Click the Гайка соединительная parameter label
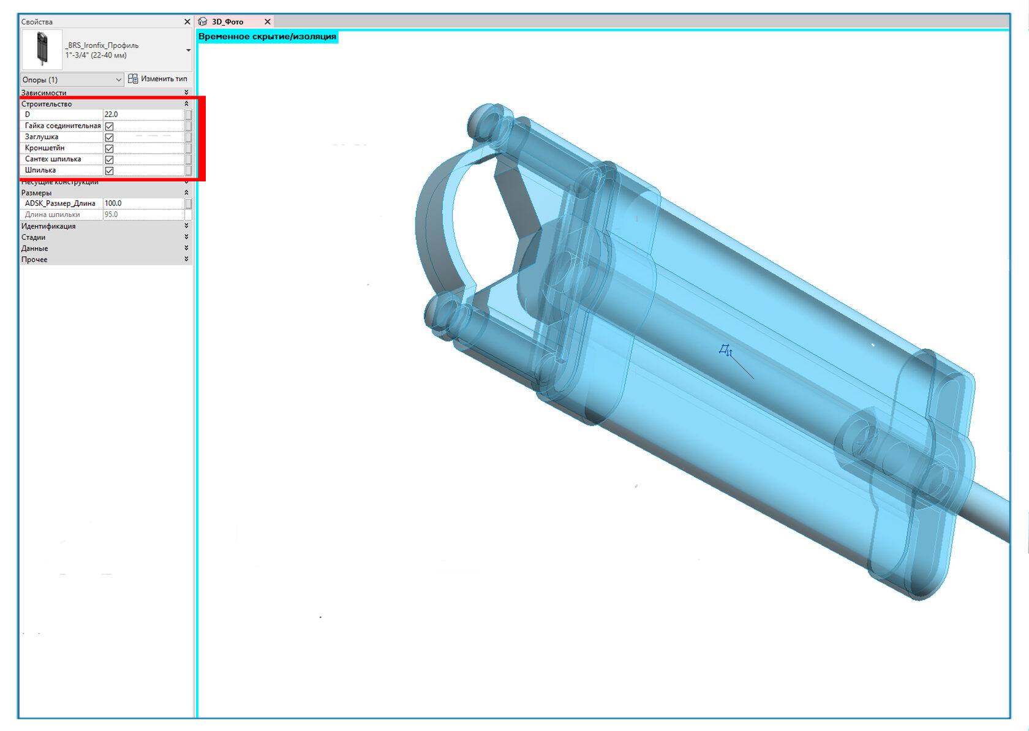Screen dimensions: 1029x731 point(62,126)
